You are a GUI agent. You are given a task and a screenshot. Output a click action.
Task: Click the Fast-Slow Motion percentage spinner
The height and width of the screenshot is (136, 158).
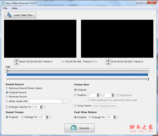[x=115, y=117]
